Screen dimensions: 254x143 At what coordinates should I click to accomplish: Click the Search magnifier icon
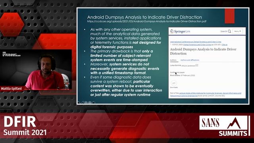click(229, 31)
